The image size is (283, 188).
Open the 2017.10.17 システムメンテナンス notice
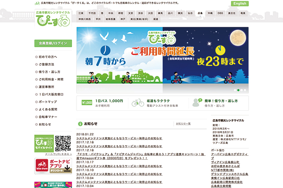click(x=119, y=166)
